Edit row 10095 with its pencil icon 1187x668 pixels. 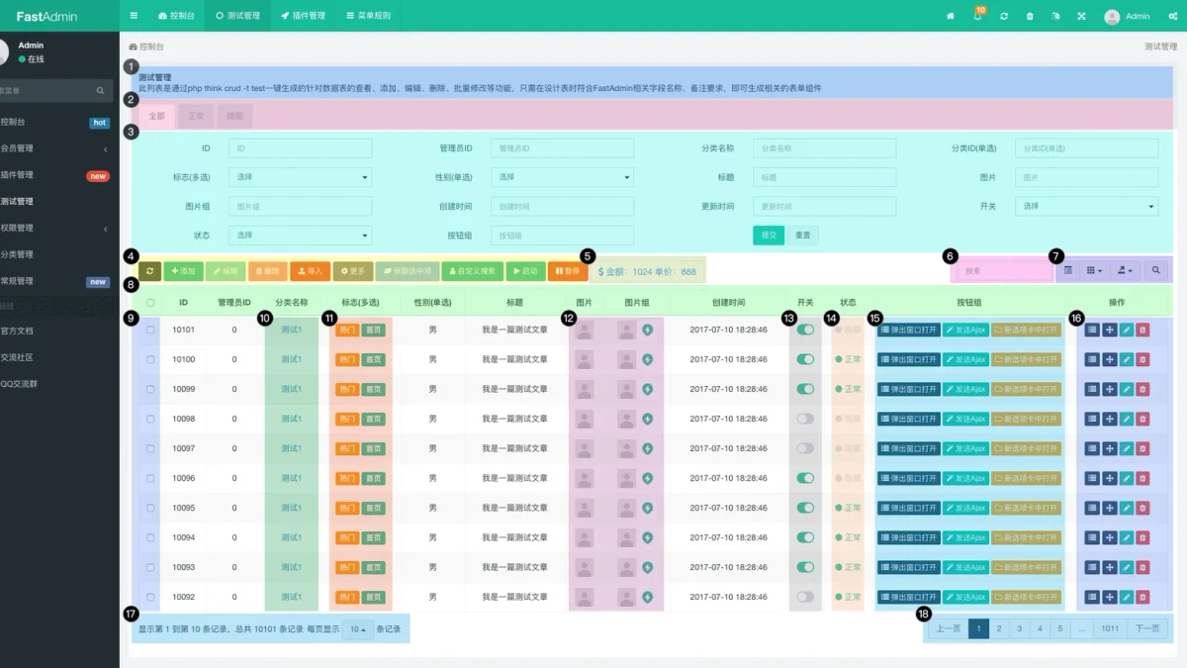pos(1126,508)
